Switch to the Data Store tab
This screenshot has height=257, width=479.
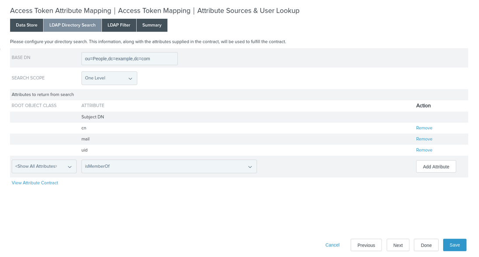[x=26, y=25]
